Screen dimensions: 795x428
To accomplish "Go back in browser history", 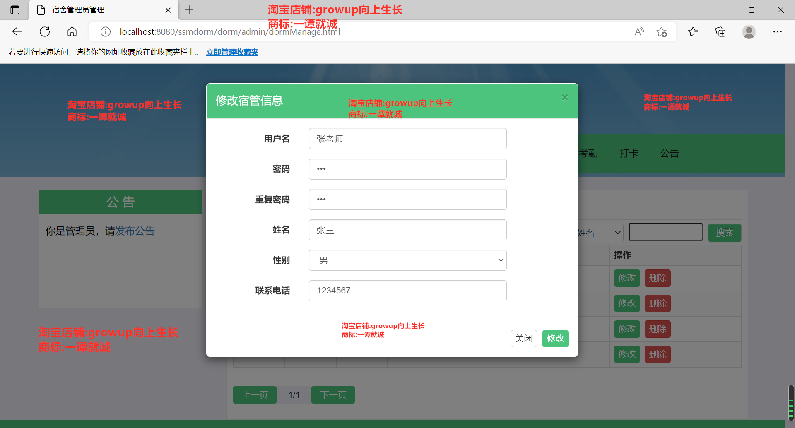I will [x=17, y=31].
